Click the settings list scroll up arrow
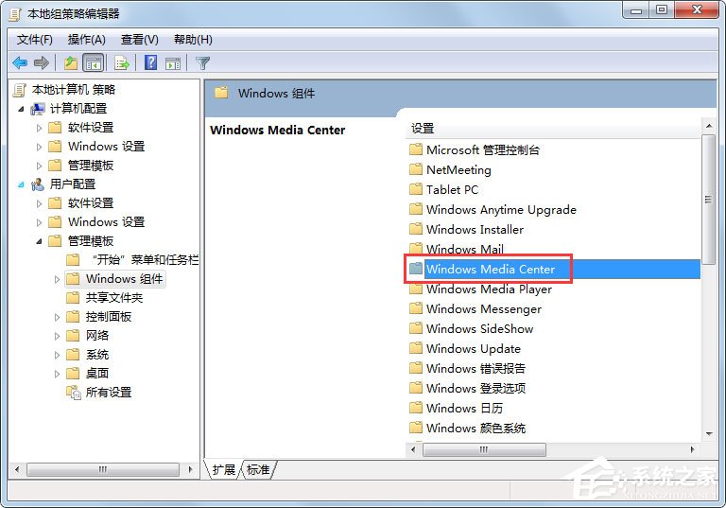The image size is (726, 508). pyautogui.click(x=709, y=126)
